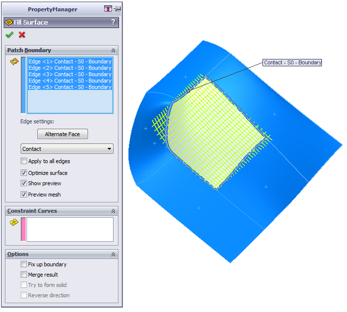Click the PropertyManager title bar splitter icon

[x=108, y=9]
